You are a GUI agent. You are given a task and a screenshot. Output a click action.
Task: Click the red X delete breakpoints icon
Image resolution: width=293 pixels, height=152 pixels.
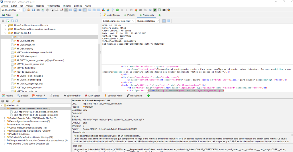click(136, 10)
